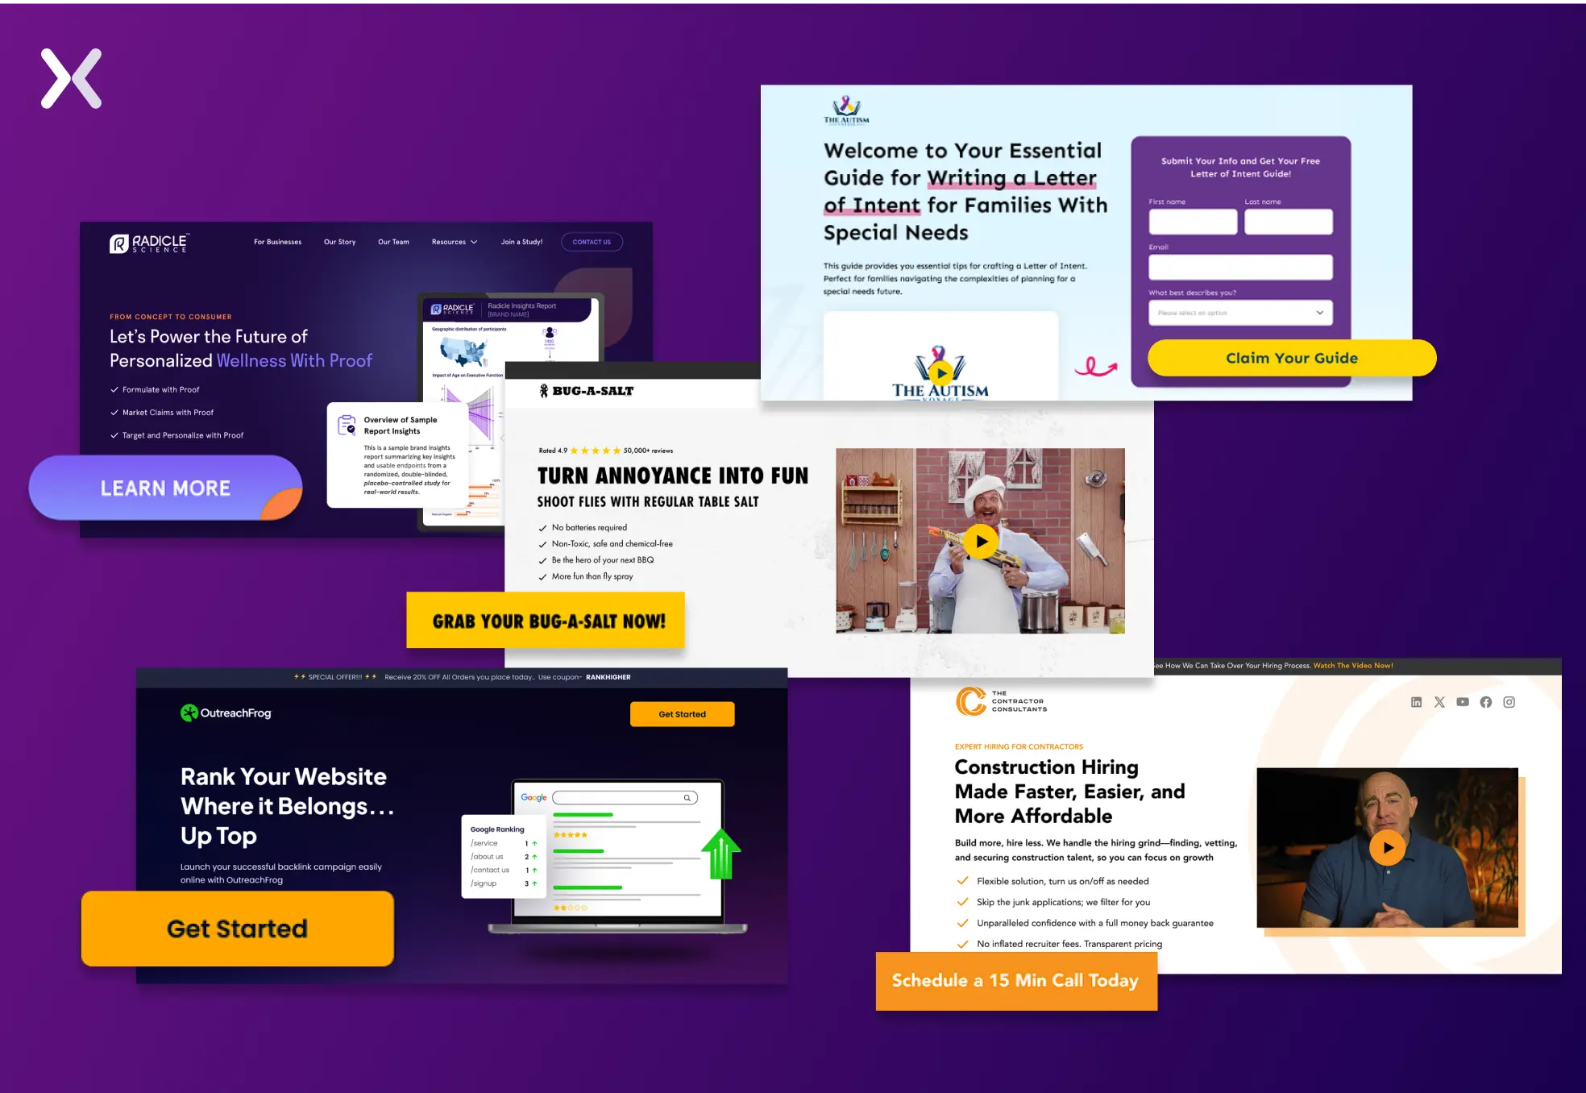Click 'Join a Study' menu item on Radicle

[523, 243]
